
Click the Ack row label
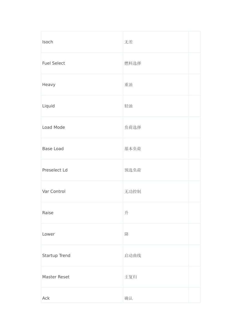coord(46,298)
